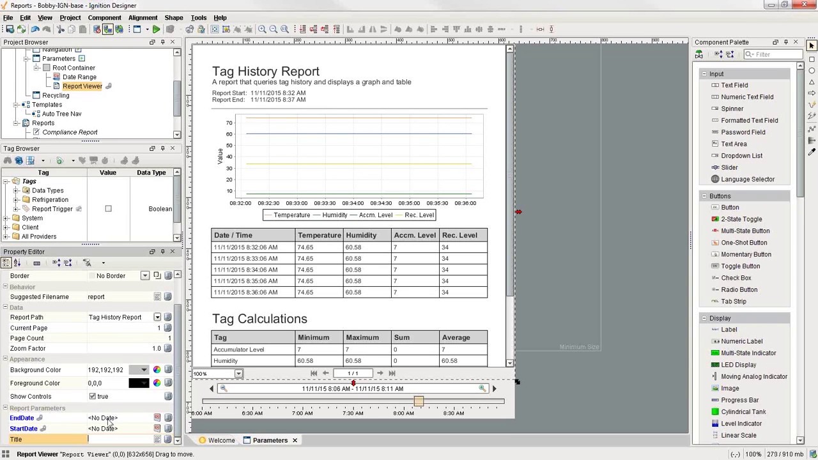The width and height of the screenshot is (818, 460).
Task: Switch to the Welcome tab
Action: click(x=217, y=440)
